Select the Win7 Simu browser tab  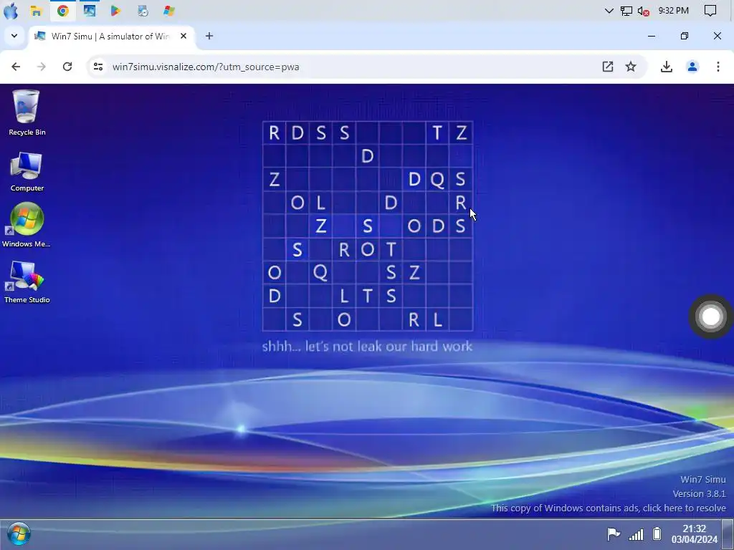click(111, 37)
